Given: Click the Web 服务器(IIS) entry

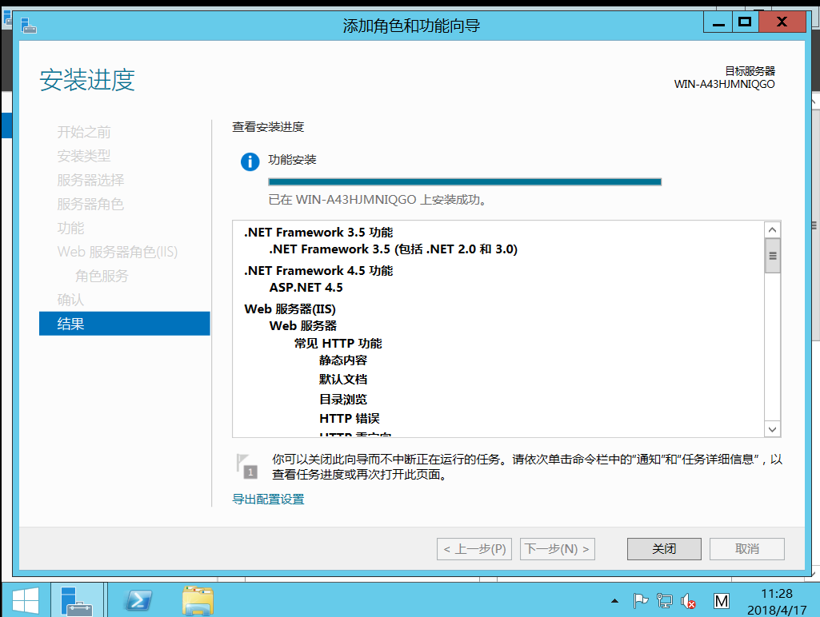Looking at the screenshot, I should tap(290, 309).
